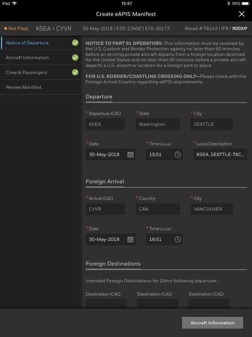Viewport: 252px width, 337px height.
Task: Open Aircraft Information sidebar section
Action: pyautogui.click(x=40, y=58)
